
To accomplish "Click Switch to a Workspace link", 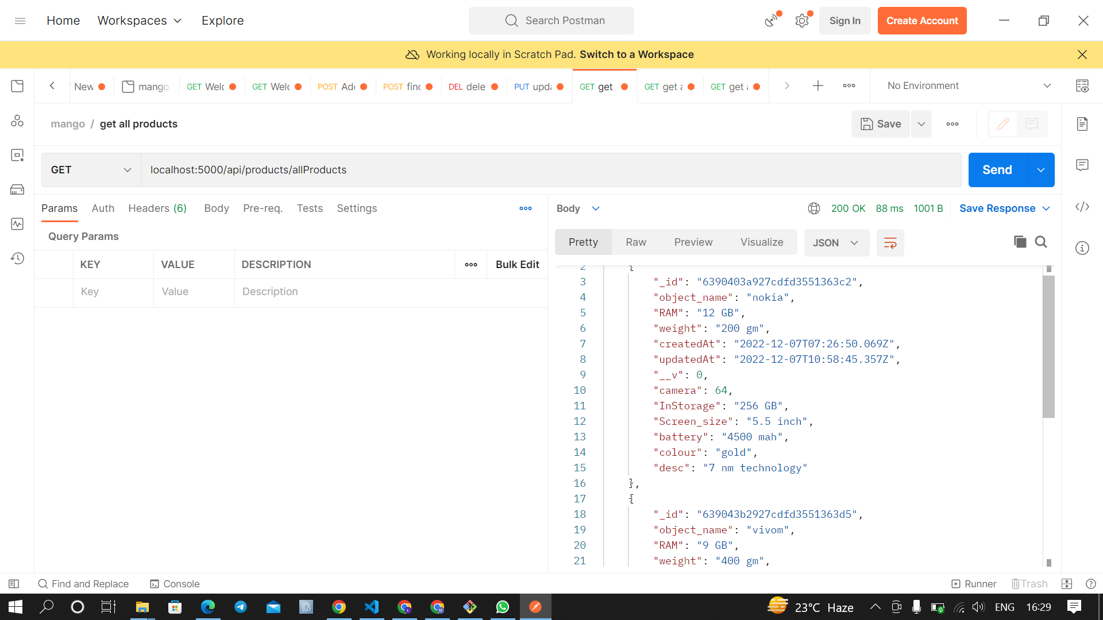I will 637,55.
